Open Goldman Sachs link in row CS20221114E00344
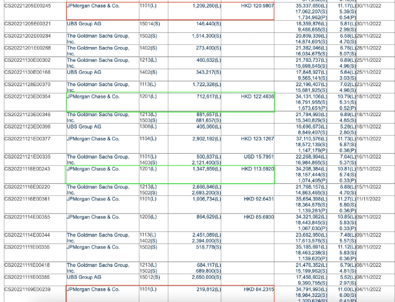The image size is (395, 302). tap(98, 238)
